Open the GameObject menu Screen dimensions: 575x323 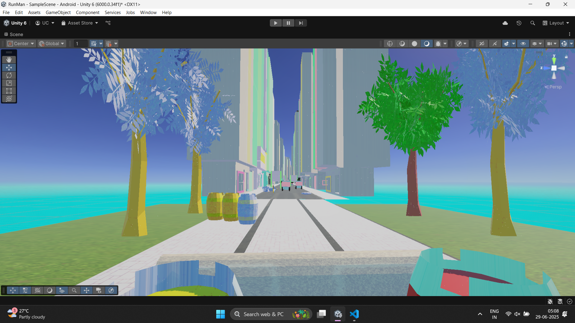(x=58, y=13)
